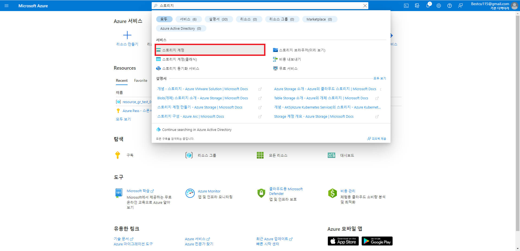Open Storage 계정 개요 doc link
This screenshot has height=251, width=520.
[314, 116]
